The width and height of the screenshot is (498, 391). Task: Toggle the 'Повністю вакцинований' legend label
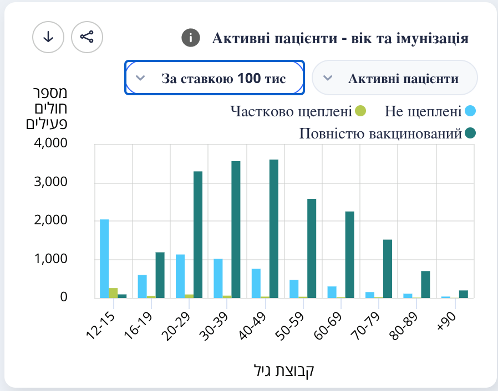(x=380, y=133)
